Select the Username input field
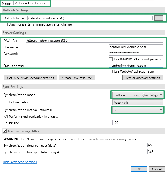167x173 pixels. (x=136, y=47)
